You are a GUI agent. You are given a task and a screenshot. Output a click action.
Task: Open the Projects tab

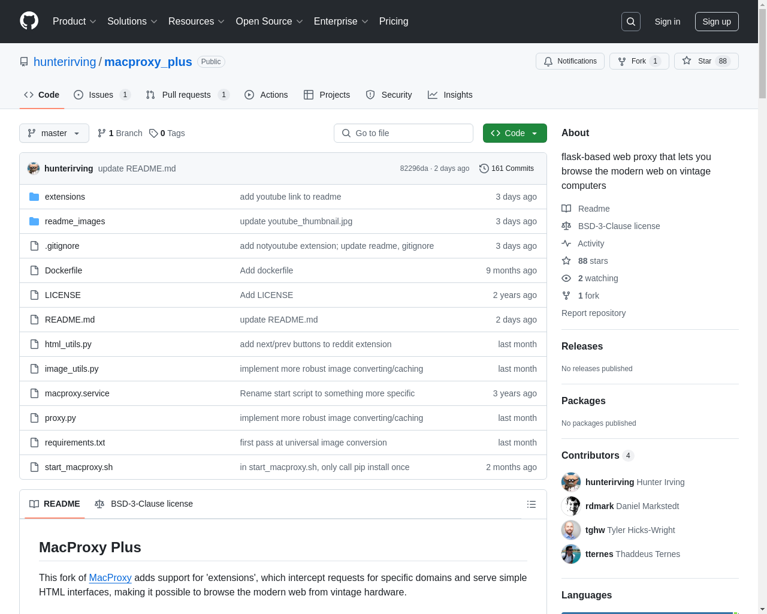pos(327,95)
